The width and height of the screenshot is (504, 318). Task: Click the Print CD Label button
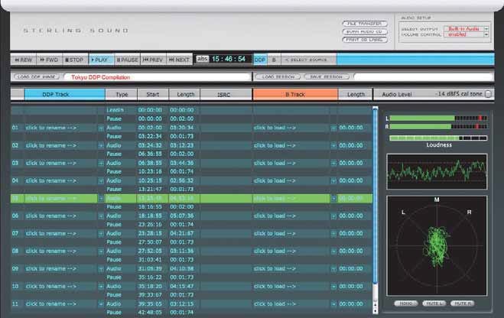(x=365, y=40)
